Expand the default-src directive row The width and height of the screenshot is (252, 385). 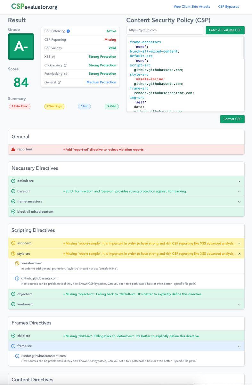coord(126,181)
